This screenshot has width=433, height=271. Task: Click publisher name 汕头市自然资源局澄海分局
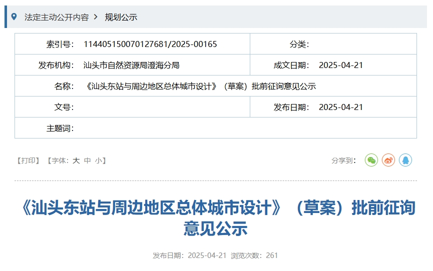(131, 65)
